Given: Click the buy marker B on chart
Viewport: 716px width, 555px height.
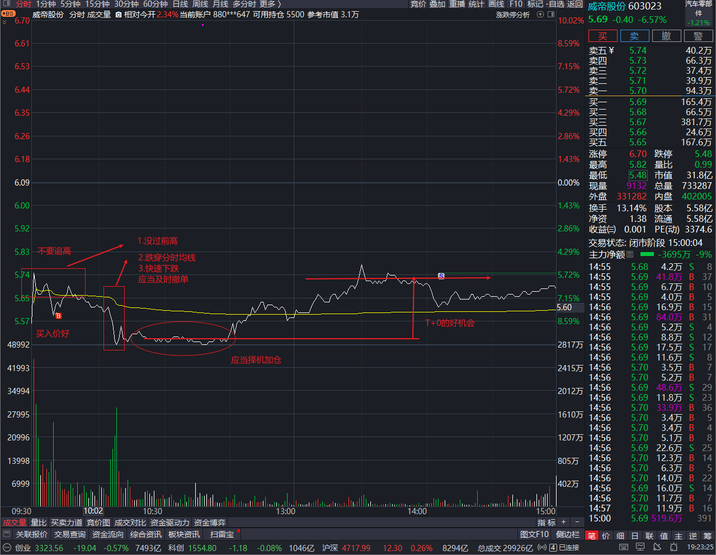Looking at the screenshot, I should [58, 316].
